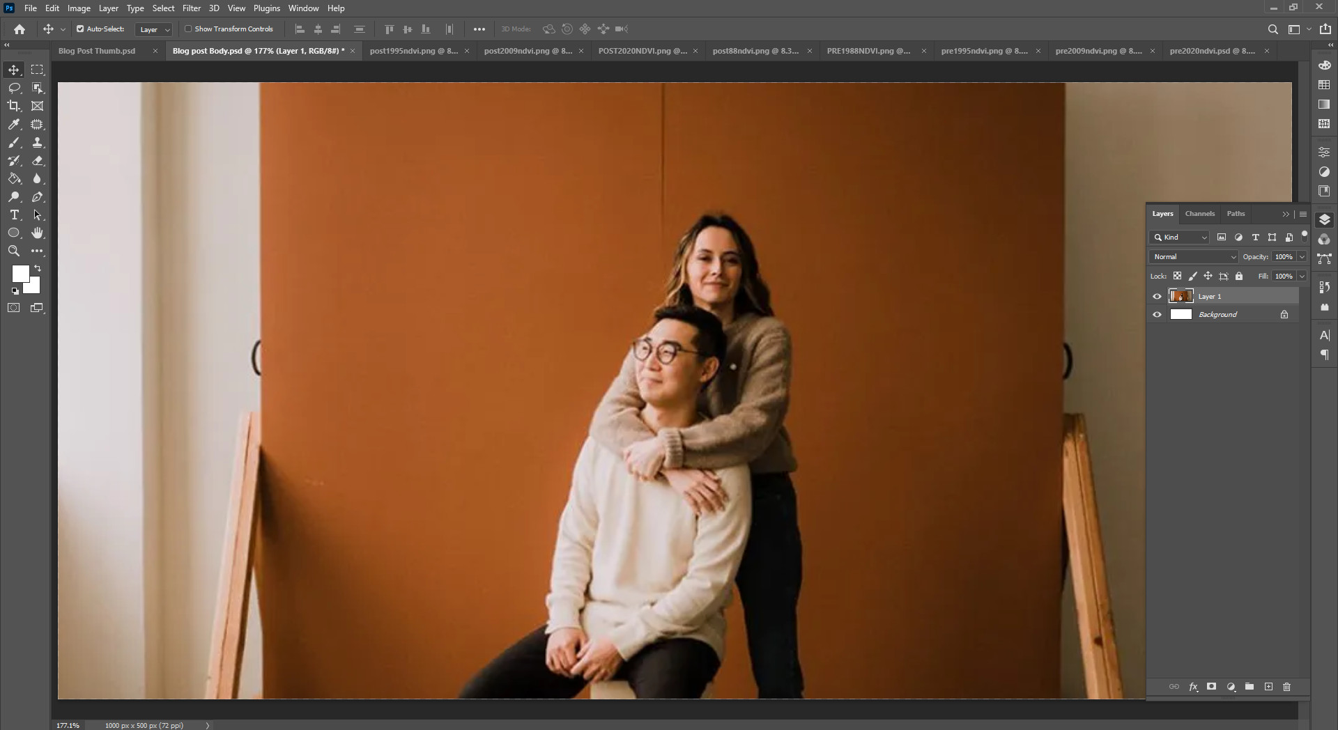Create a new layer with the plus icon
This screenshot has height=730, width=1338.
1268,687
